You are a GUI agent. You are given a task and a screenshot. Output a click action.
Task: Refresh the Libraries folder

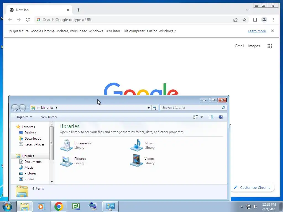click(x=155, y=108)
